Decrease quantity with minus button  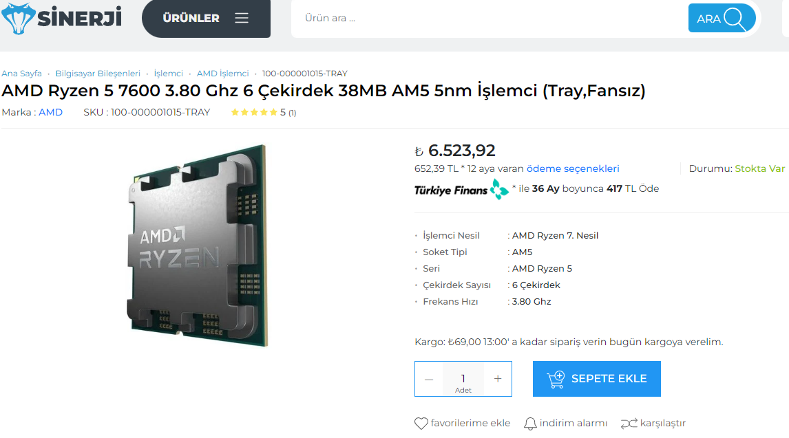tap(429, 380)
